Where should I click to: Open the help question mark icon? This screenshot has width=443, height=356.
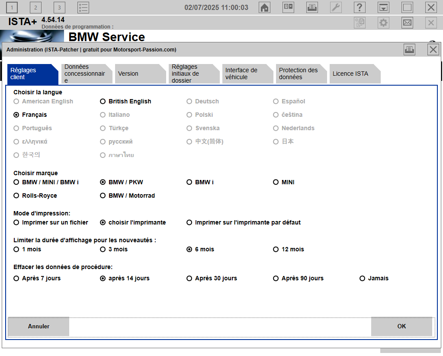[360, 7]
